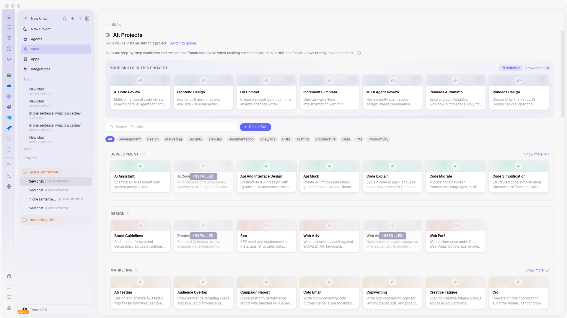The image size is (567, 318).
Task: Select the Development filter tab
Action: pos(129,139)
